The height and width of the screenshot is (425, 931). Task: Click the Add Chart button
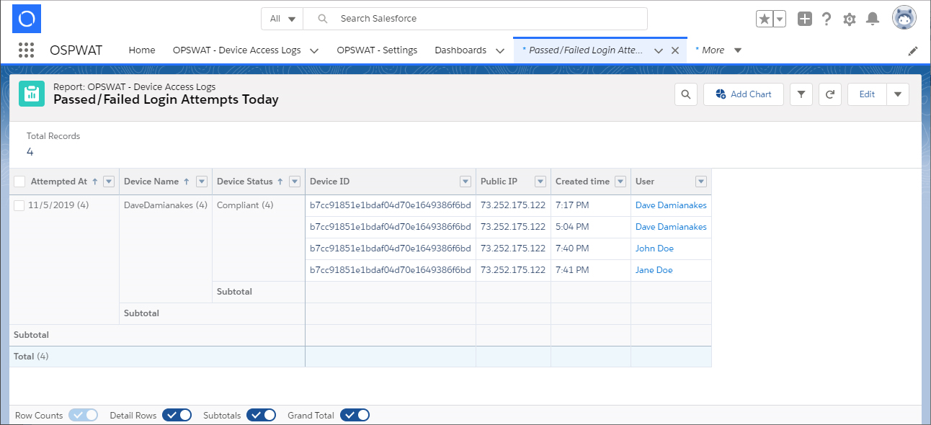(x=744, y=94)
